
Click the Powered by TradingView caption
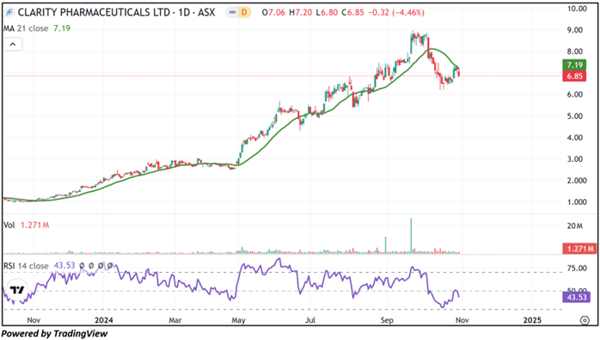[55, 333]
